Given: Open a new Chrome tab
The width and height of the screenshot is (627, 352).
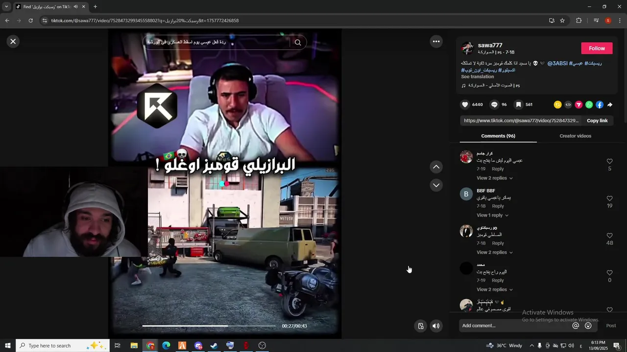Looking at the screenshot, I should 95,7.
